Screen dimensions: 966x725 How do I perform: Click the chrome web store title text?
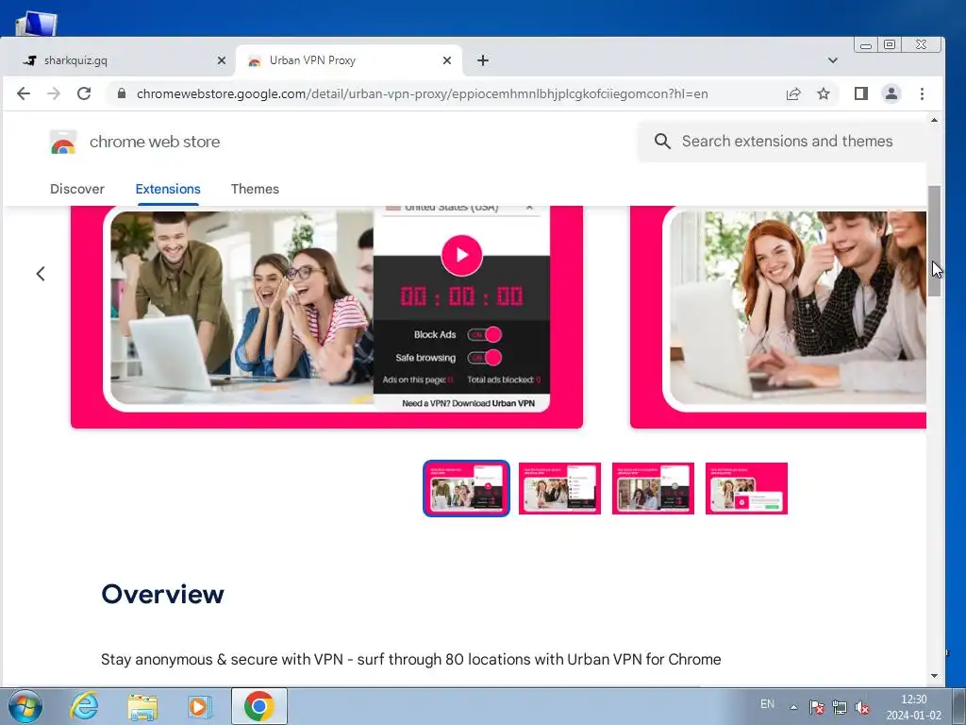[x=155, y=142]
